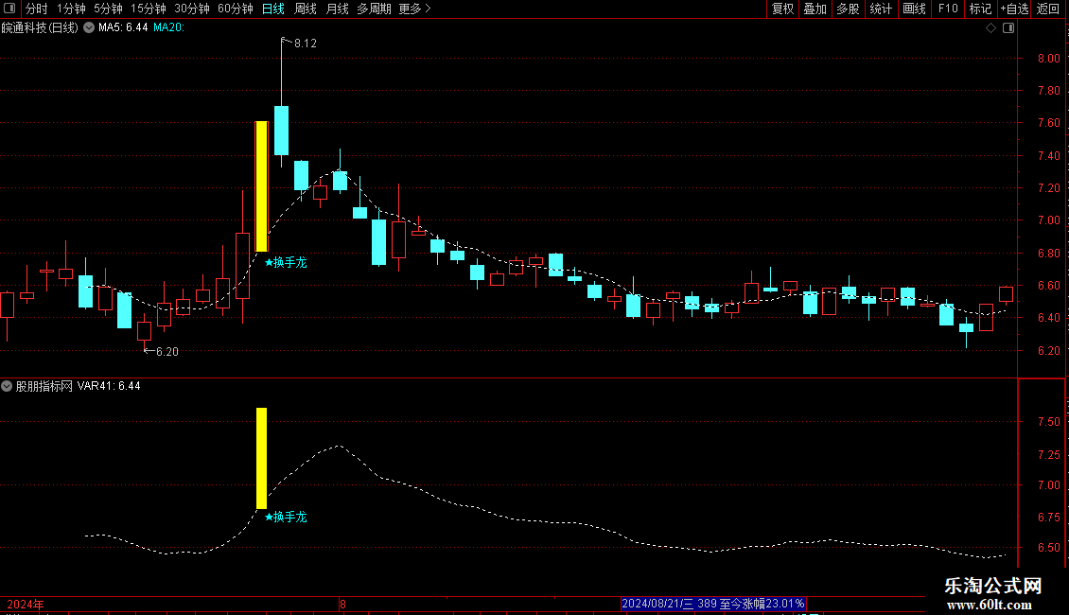The image size is (1069, 615).
Task: Toggle the right panel icon near the diamond
Action: [1008, 28]
